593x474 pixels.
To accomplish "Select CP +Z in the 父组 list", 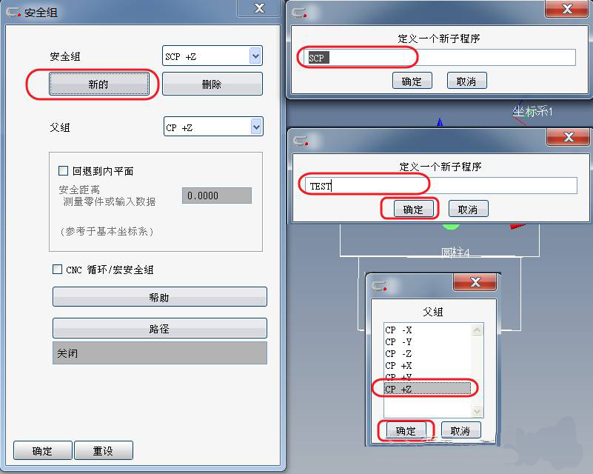I will [428, 389].
